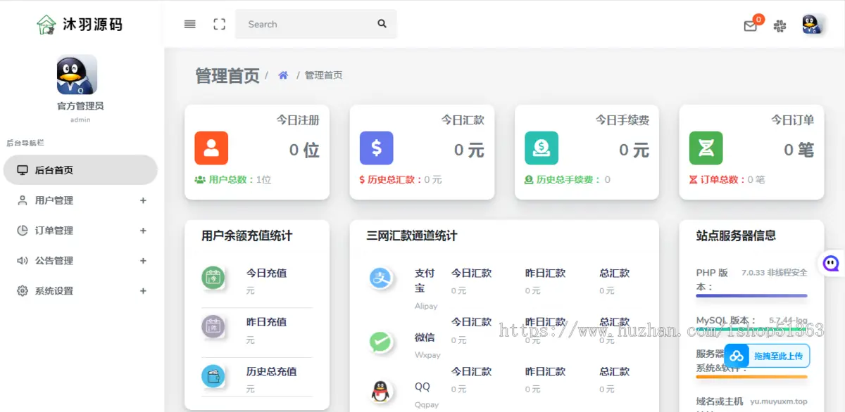Image resolution: width=845 pixels, height=412 pixels.
Task: Click the blue dollar remittance icon
Action: [376, 148]
